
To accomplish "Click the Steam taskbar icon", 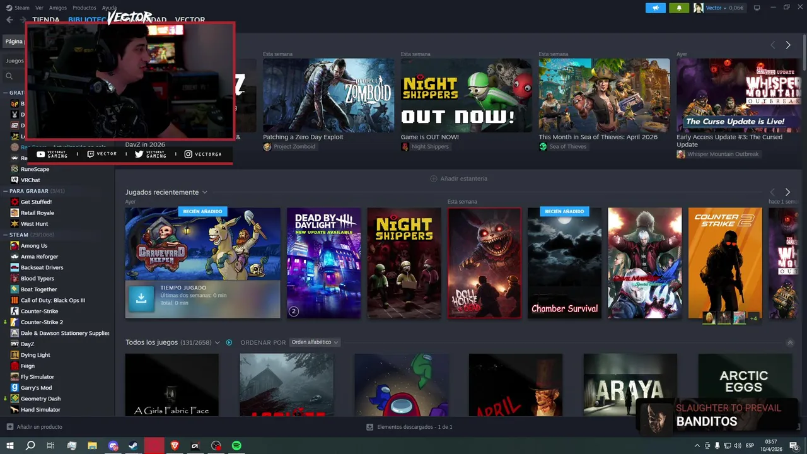I will click(134, 446).
